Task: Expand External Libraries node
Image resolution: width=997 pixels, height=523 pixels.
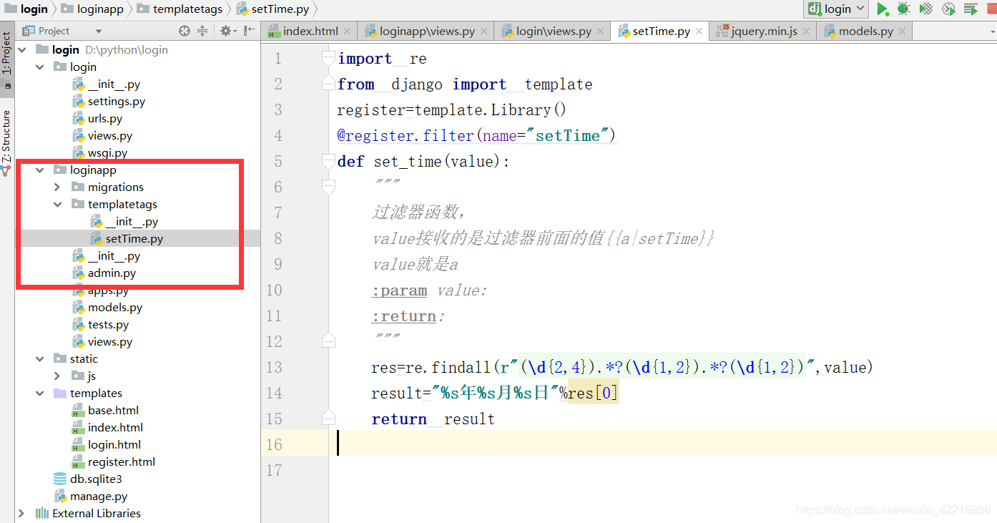Action: pos(21,513)
